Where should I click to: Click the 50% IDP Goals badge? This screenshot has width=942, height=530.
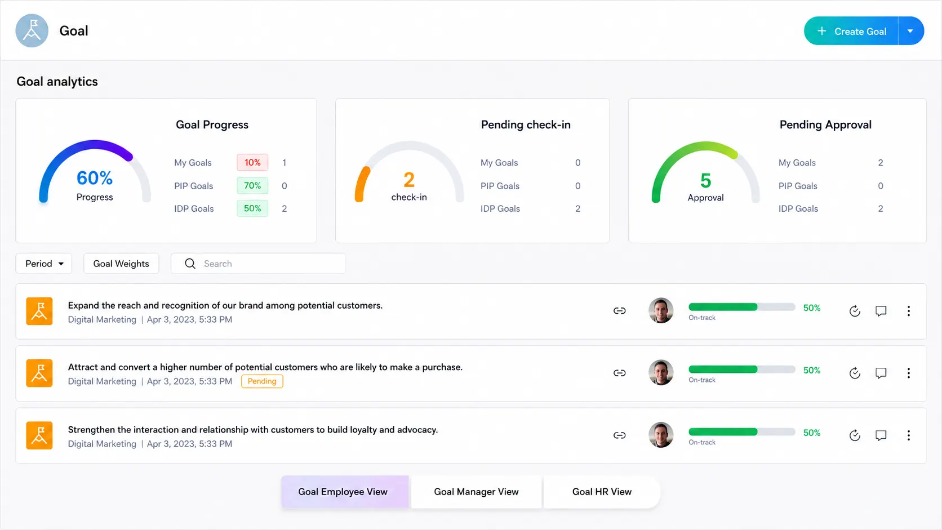(252, 208)
